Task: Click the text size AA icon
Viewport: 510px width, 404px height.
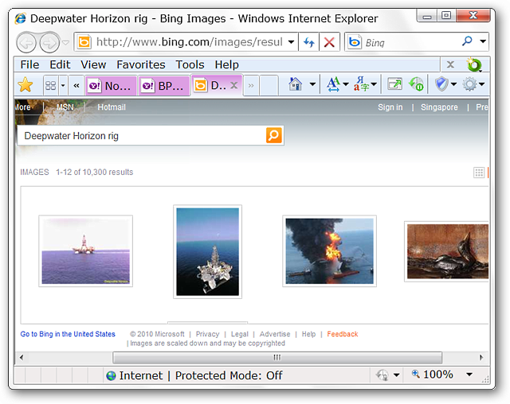Action: [333, 84]
